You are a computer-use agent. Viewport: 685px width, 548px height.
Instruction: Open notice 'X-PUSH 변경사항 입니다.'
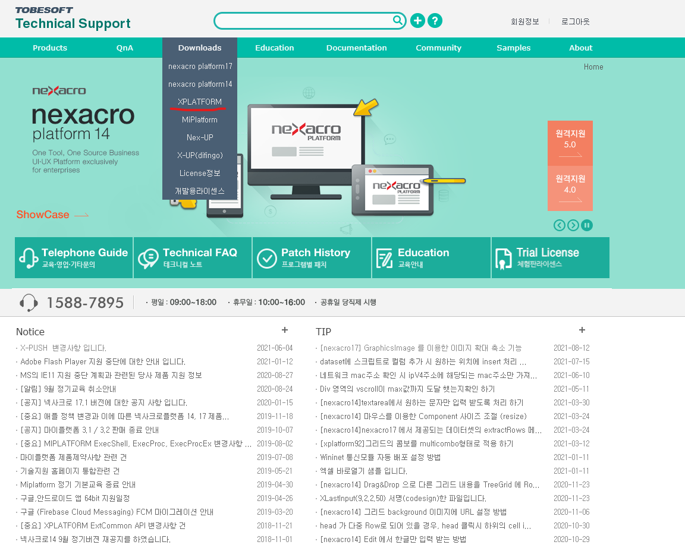pyautogui.click(x=64, y=348)
